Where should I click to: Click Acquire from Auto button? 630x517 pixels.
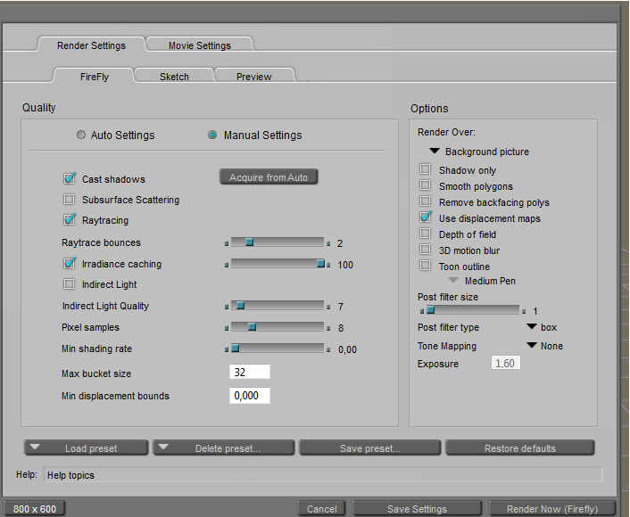click(269, 177)
